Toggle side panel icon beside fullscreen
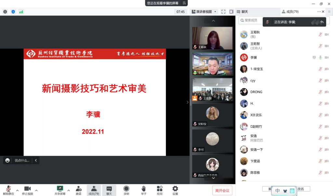The height and width of the screenshot is (196, 333). [x=231, y=12]
